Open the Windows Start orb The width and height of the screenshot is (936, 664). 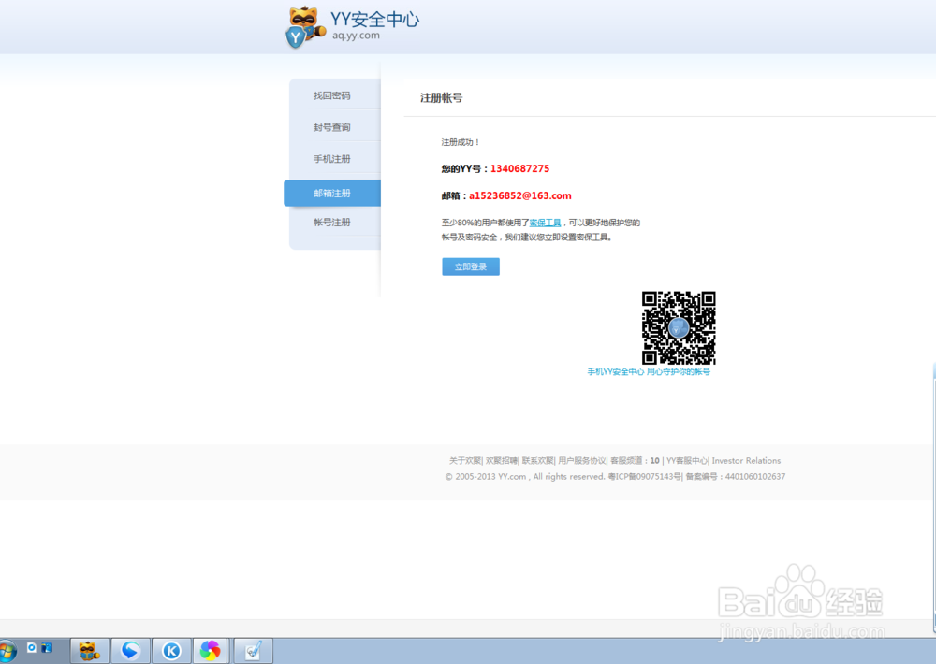tap(7, 652)
